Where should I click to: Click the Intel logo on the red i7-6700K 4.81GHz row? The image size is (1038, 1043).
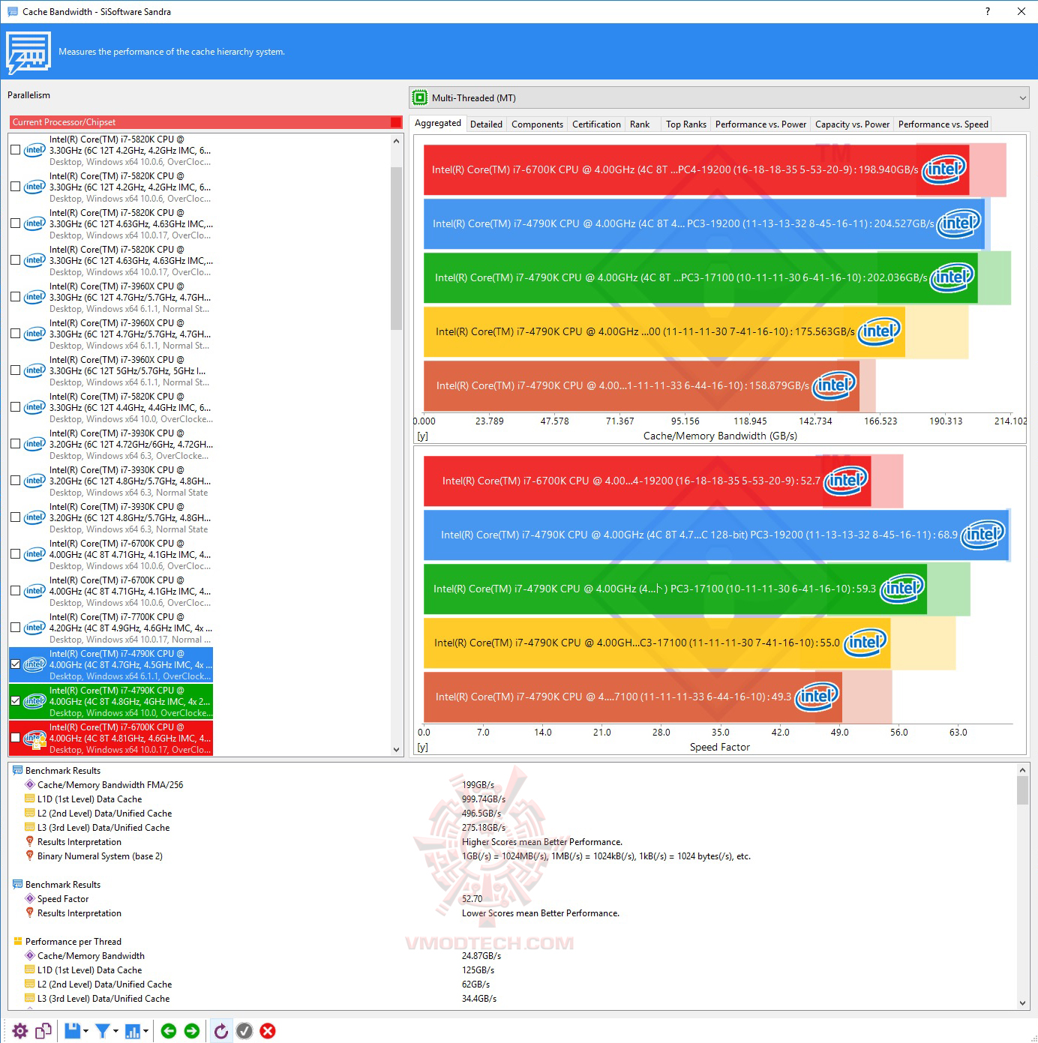34,739
